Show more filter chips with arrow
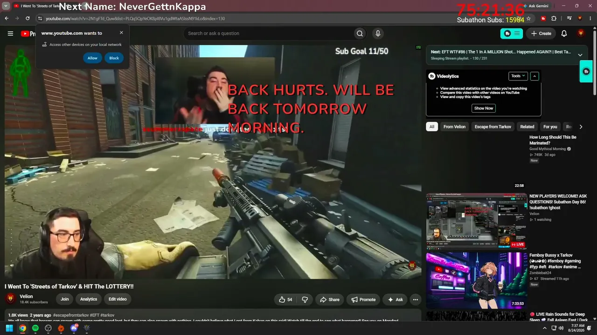The image size is (597, 335). (x=581, y=127)
